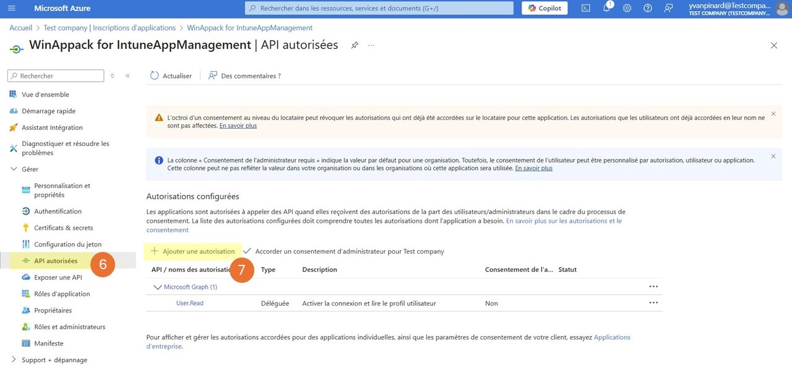Open the Applications d'entreprise link
792x375 pixels.
pyautogui.click(x=612, y=337)
